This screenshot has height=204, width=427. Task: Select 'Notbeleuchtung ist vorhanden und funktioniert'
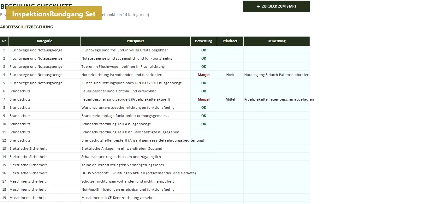pyautogui.click(x=122, y=75)
